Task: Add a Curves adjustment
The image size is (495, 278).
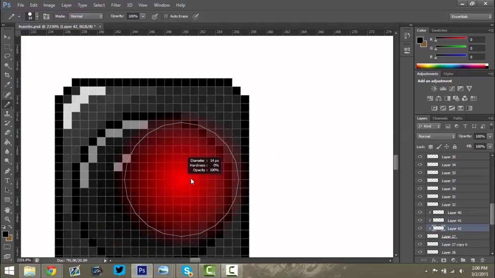Action: pyautogui.click(x=452, y=89)
